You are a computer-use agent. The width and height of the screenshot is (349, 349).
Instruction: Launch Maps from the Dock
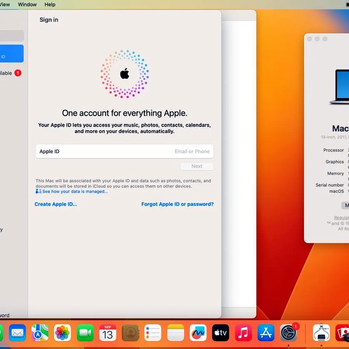coord(40,333)
